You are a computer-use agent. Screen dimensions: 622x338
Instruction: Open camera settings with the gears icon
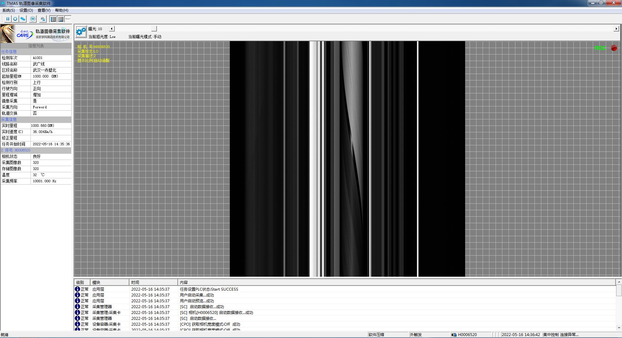tap(81, 32)
